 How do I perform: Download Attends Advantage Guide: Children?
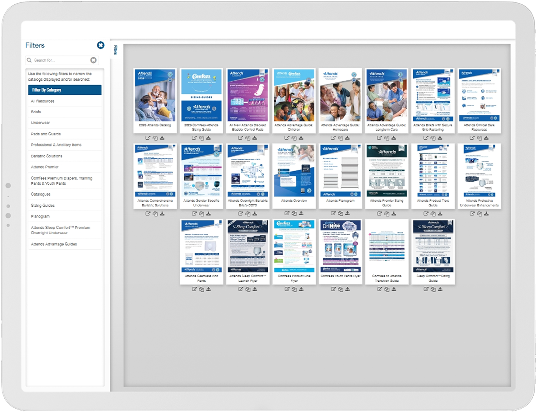[301, 138]
